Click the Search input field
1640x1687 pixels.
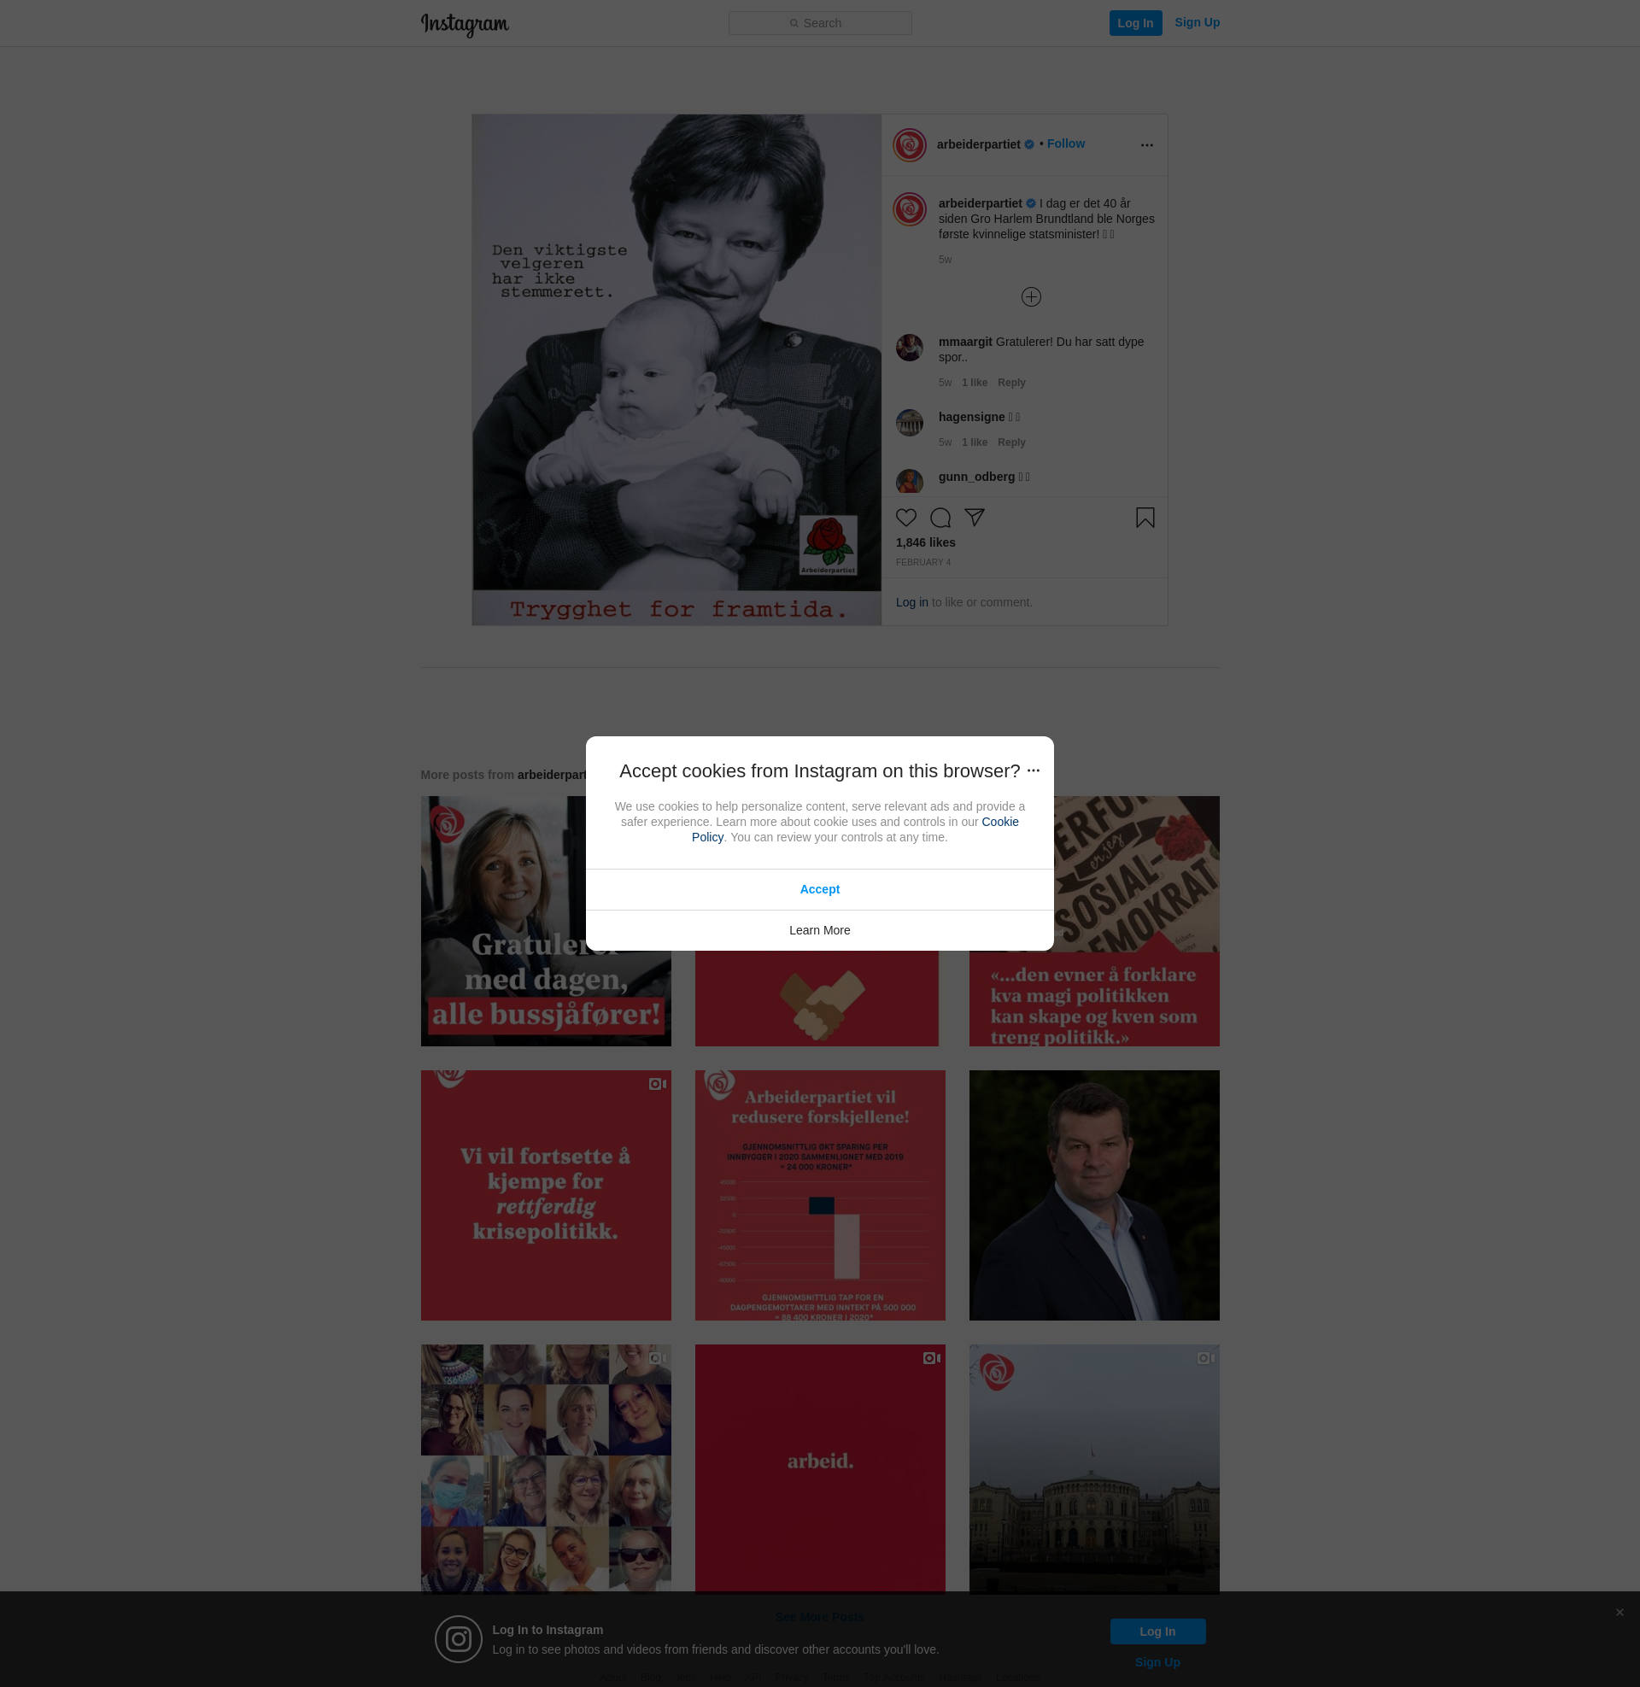click(820, 23)
